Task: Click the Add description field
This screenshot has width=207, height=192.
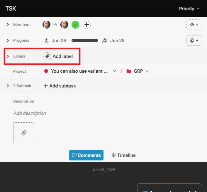Action: [30, 113]
